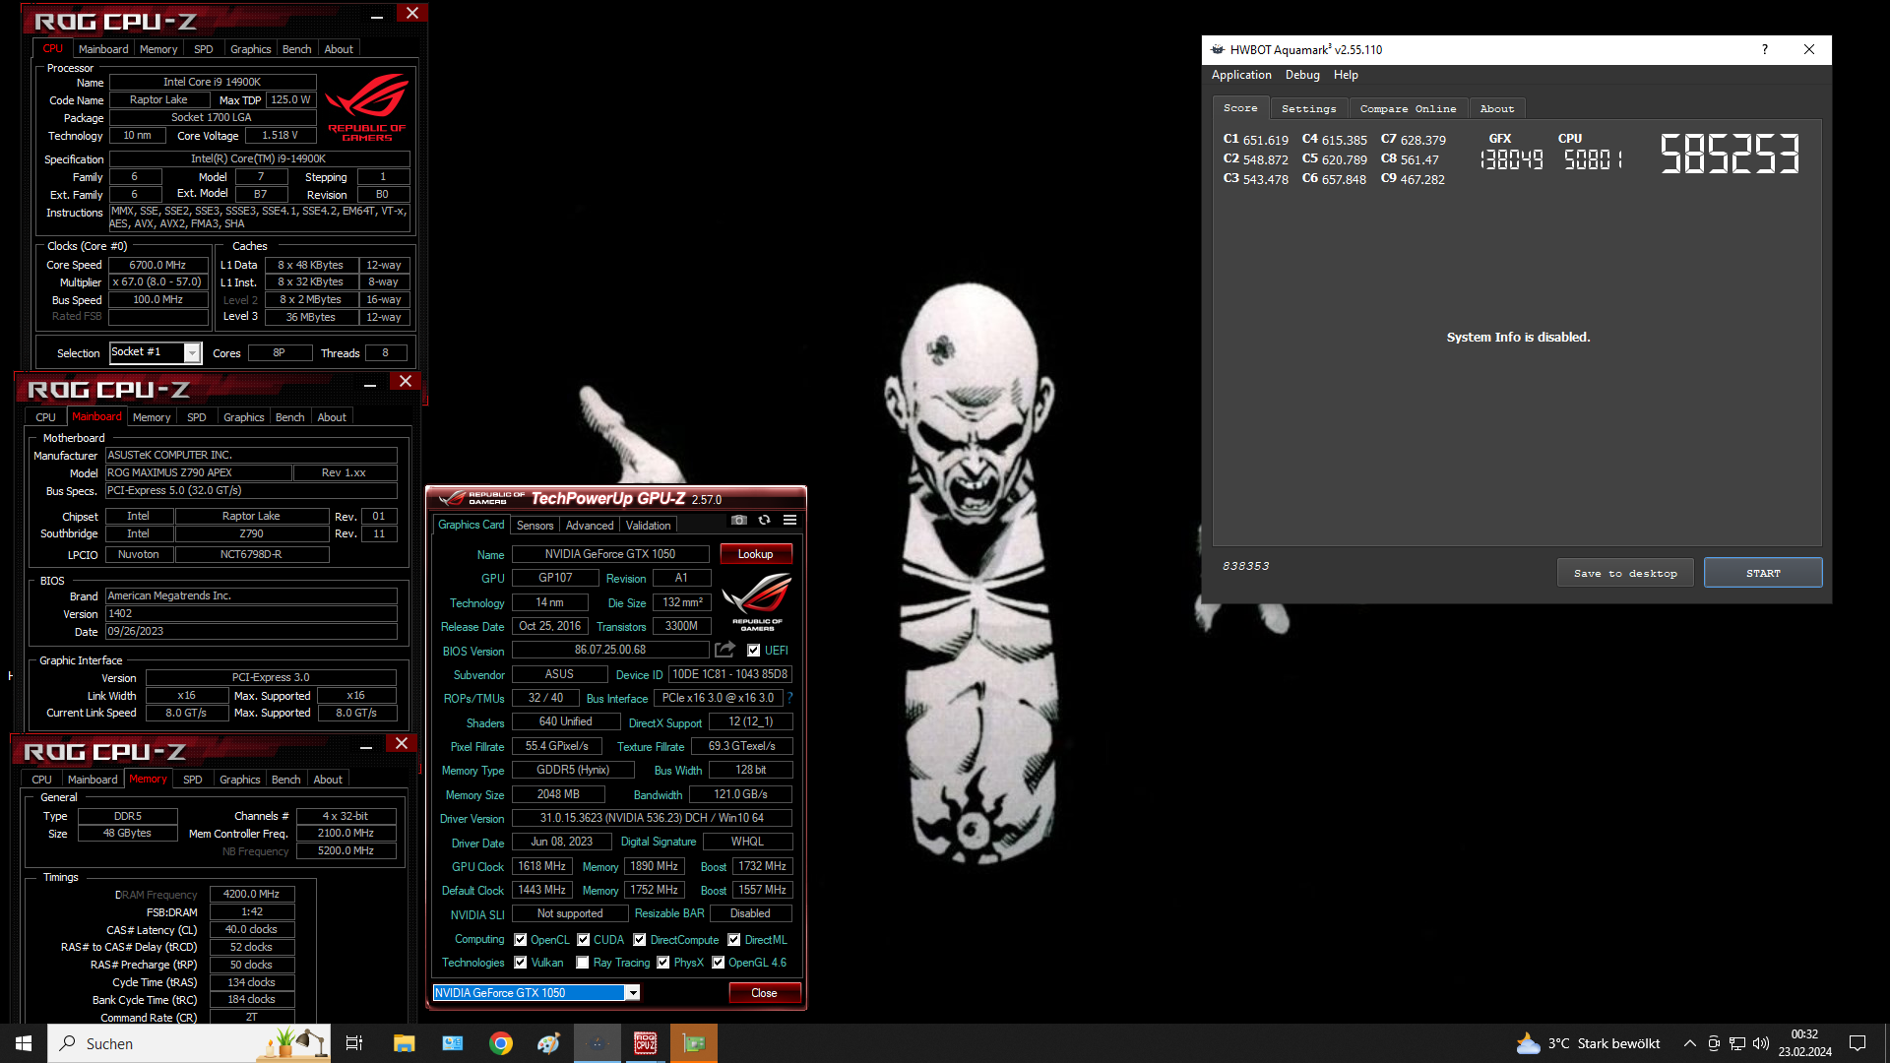Viewport: 1890px width, 1063px height.
Task: Toggle the OpenGL 4.6 checkbox
Action: coord(719,963)
